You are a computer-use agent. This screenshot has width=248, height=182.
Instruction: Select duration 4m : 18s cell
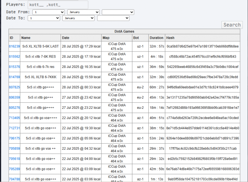(157, 57)
